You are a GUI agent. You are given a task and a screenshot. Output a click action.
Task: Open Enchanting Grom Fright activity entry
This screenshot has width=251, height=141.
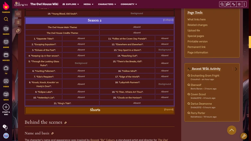click(x=205, y=76)
